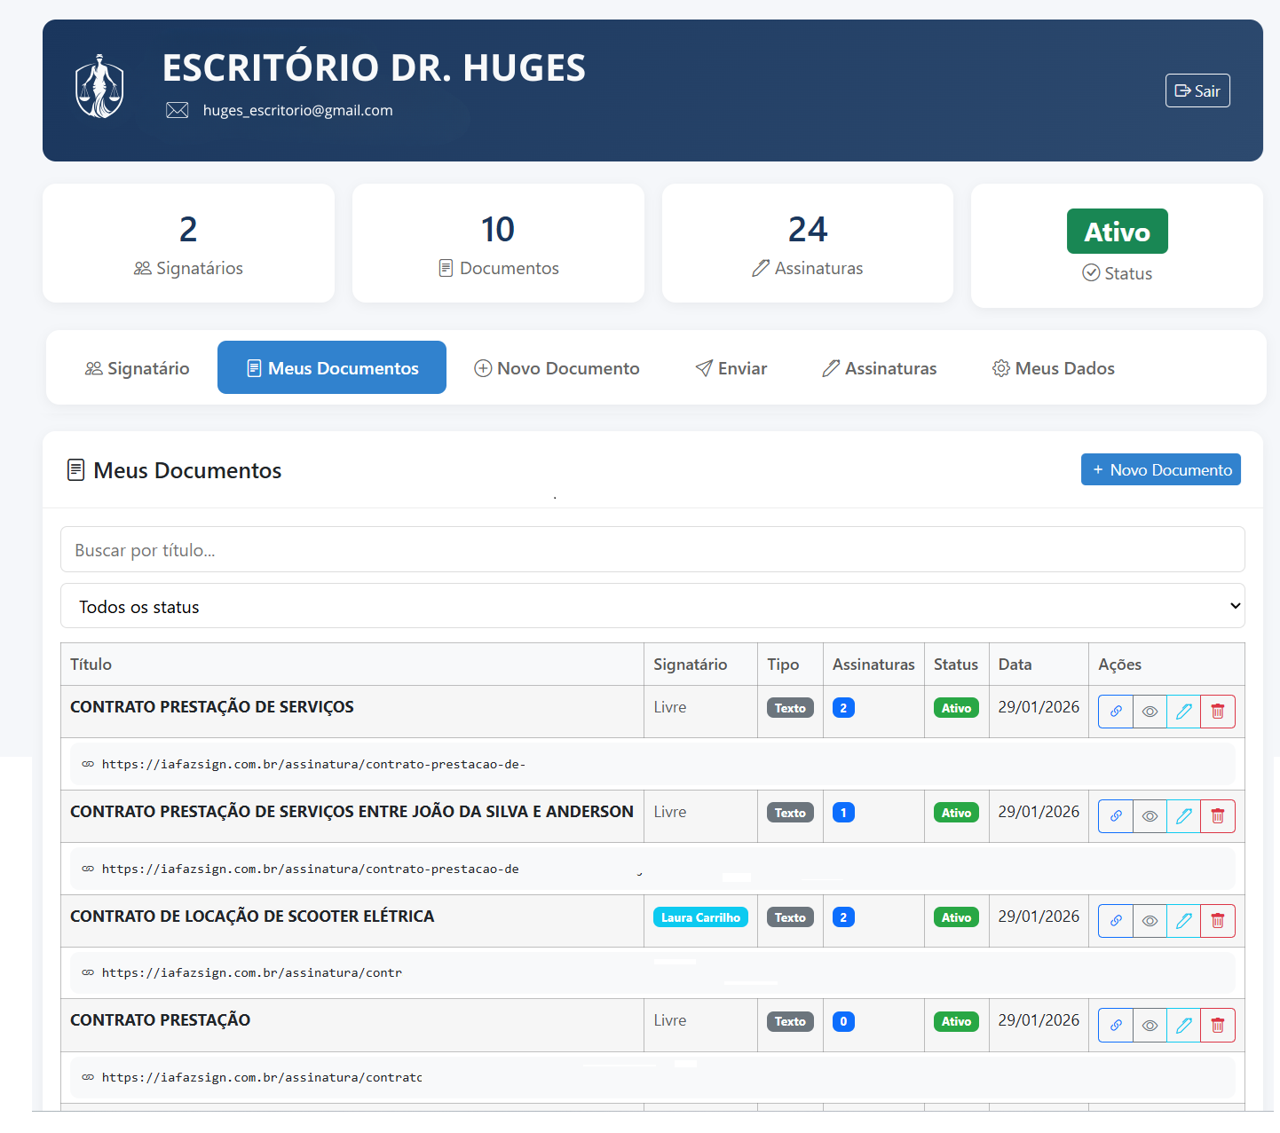Edit the CONTRATO PRESTAÇÃO DE SERVIÇOS document
This screenshot has height=1133, width=1280.
(x=1183, y=712)
